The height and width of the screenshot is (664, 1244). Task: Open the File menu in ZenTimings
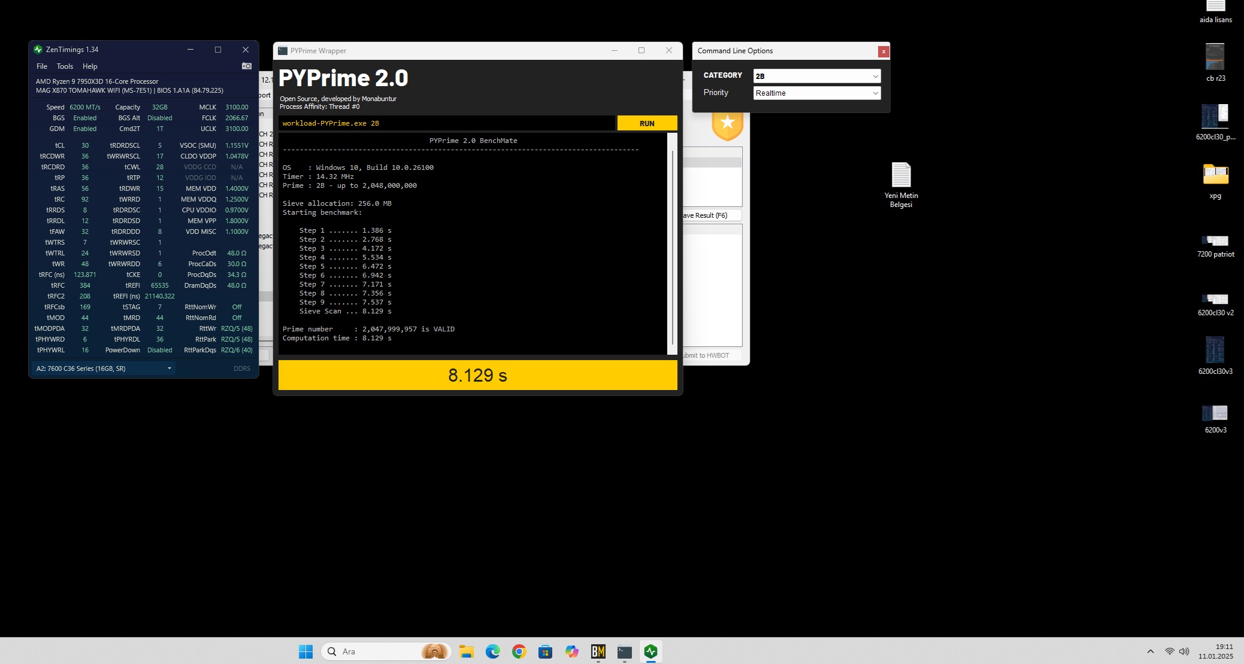(x=42, y=66)
